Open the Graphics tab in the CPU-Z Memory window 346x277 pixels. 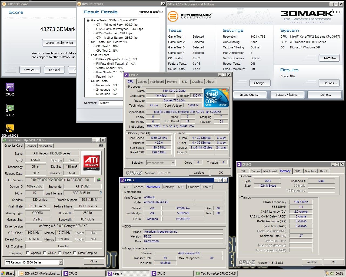coord(310,171)
